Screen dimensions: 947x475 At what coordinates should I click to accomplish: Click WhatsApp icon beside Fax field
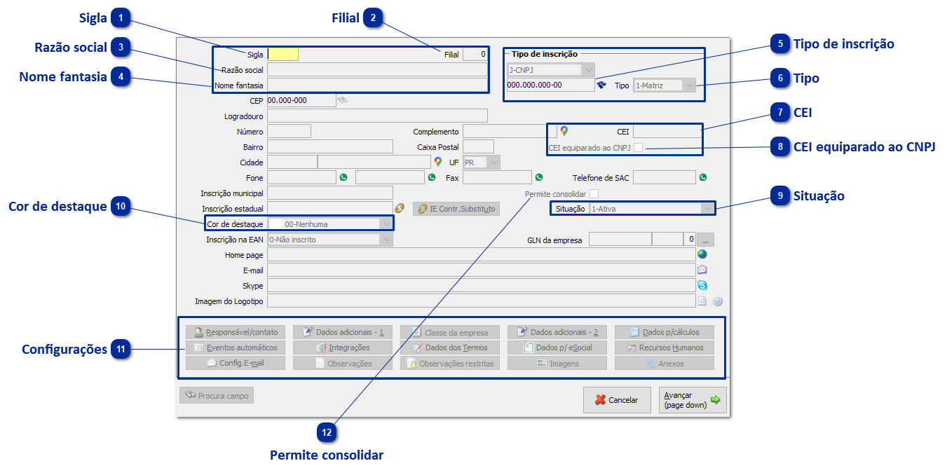[x=538, y=178]
